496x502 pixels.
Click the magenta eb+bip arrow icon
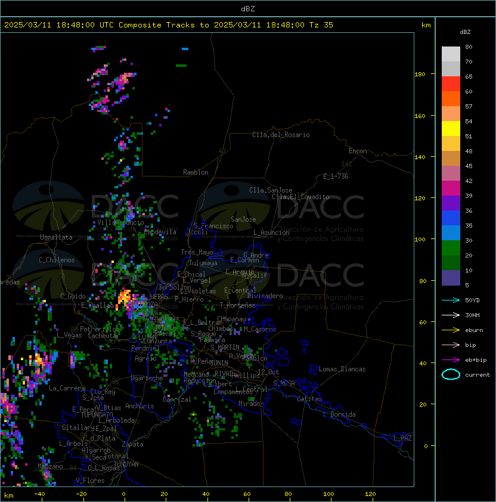451,360
